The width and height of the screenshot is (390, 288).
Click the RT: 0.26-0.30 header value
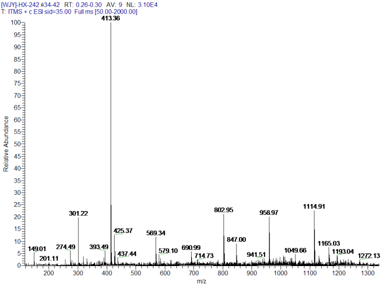[x=83, y=5]
